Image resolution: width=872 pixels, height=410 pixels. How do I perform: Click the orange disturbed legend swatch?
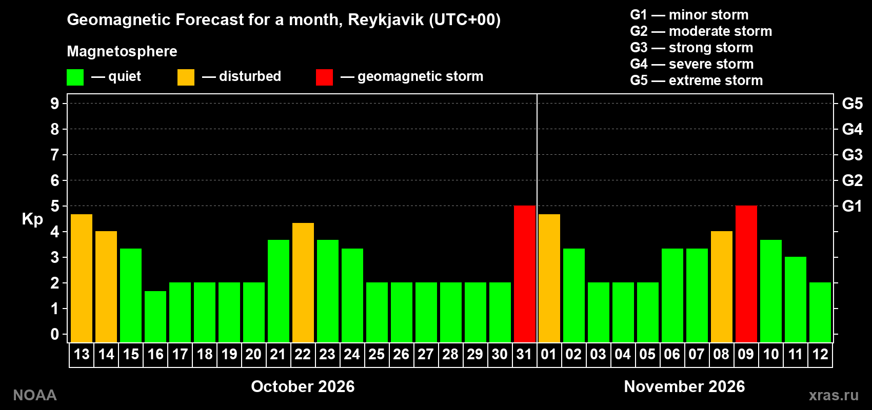(x=186, y=77)
